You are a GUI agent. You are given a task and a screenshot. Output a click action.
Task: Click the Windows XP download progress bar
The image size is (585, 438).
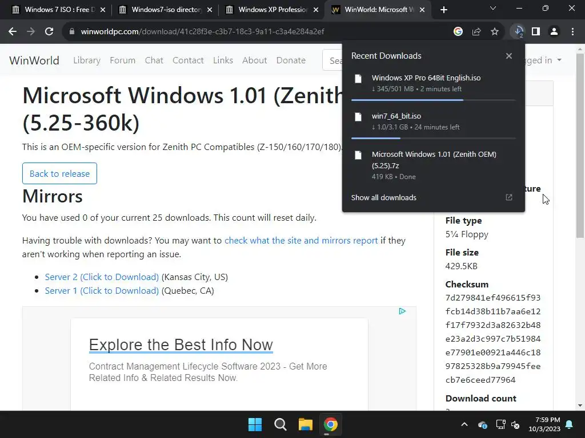[434, 100]
